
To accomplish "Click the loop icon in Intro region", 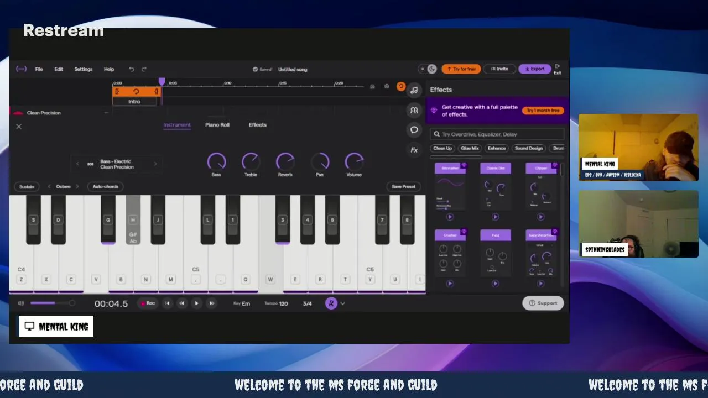I will point(136,91).
